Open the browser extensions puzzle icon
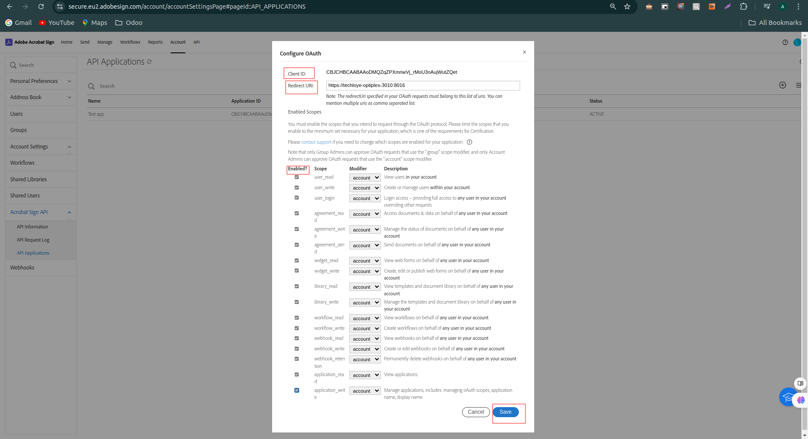The image size is (808, 439). pos(743,7)
